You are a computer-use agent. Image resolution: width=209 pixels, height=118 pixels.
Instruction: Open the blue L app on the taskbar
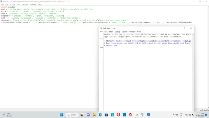click(x=112, y=115)
